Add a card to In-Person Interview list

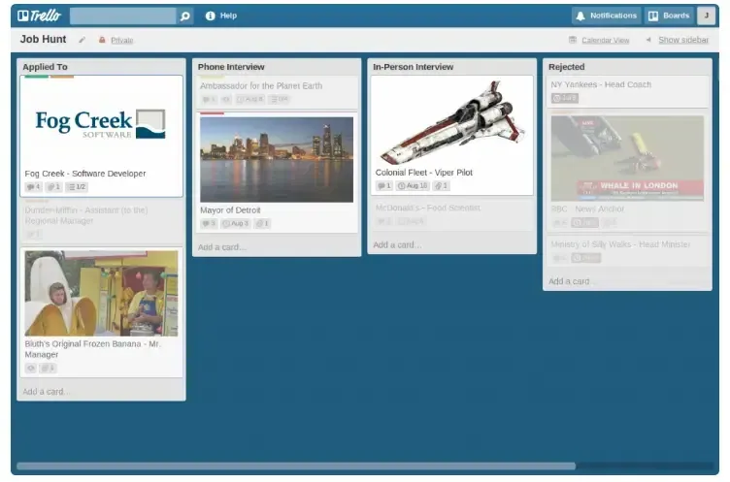(x=397, y=244)
